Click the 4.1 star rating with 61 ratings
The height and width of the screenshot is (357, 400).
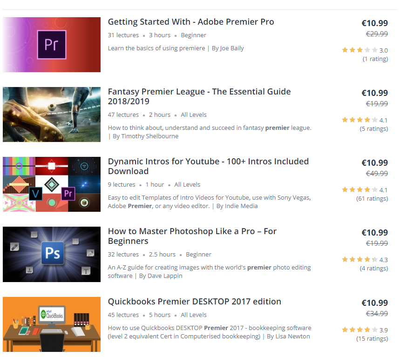(365, 190)
